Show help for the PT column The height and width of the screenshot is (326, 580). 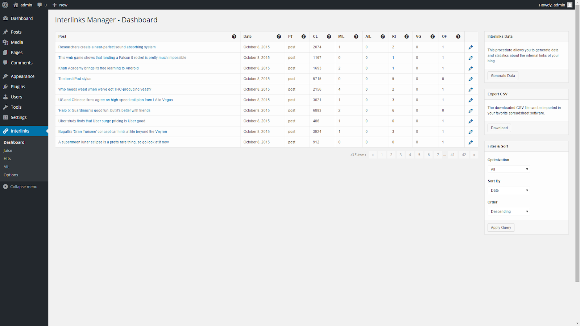tap(303, 37)
